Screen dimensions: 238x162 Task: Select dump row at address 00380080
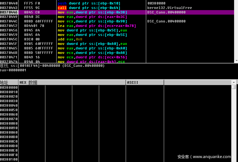click(x=9, y=123)
